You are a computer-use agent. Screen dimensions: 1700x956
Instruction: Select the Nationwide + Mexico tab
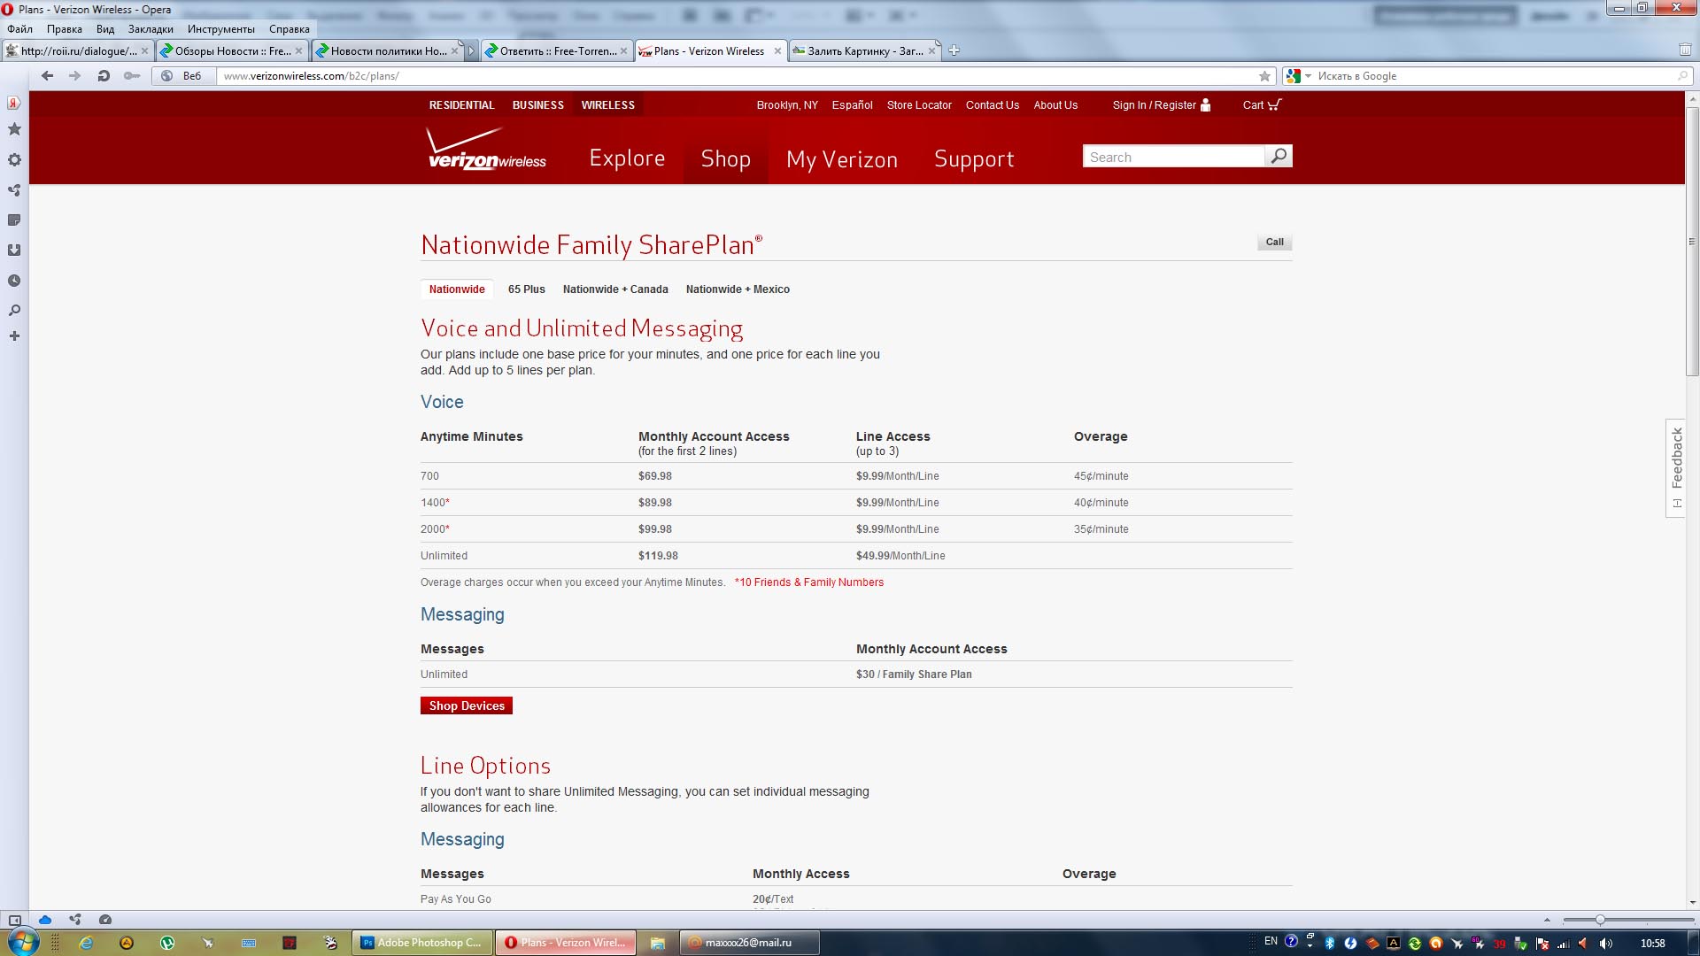(x=738, y=289)
